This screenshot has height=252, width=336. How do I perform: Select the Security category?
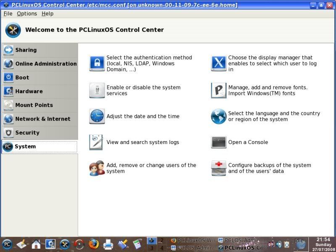(x=40, y=133)
